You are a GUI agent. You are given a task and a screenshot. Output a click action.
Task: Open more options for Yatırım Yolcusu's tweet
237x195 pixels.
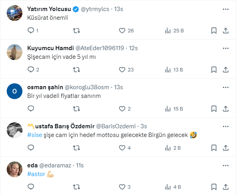click(x=226, y=9)
